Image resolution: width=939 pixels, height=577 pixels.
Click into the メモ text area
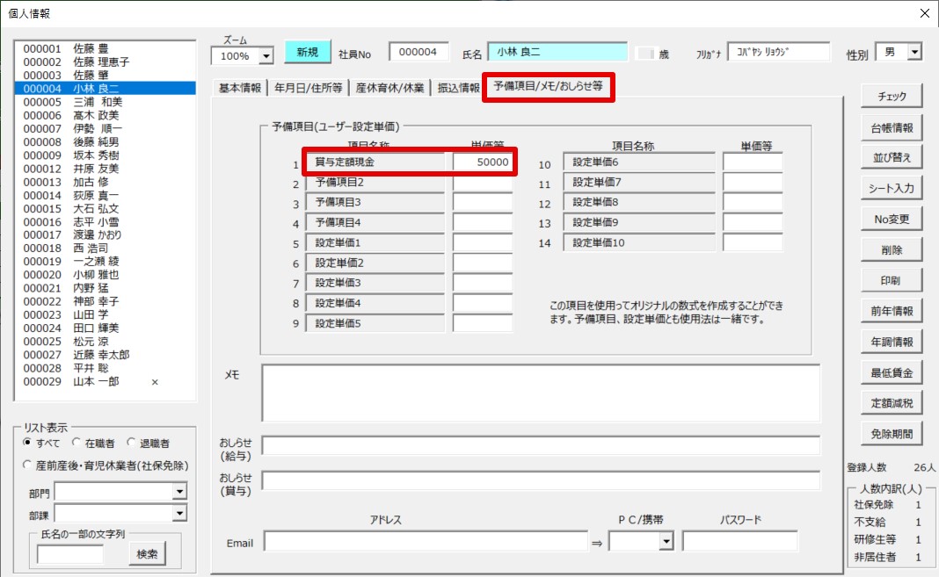pos(540,393)
